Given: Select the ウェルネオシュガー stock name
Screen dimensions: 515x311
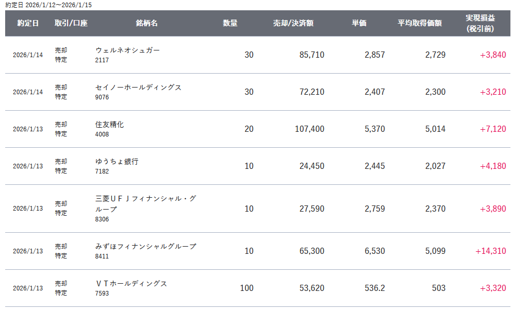Looking at the screenshot, I should [x=127, y=50].
